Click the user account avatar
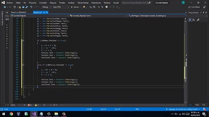209x117 pixels. (184, 3)
